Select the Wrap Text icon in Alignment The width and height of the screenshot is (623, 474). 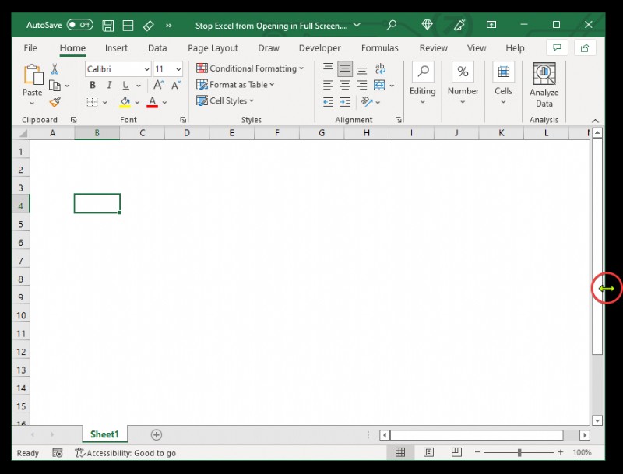coord(379,68)
